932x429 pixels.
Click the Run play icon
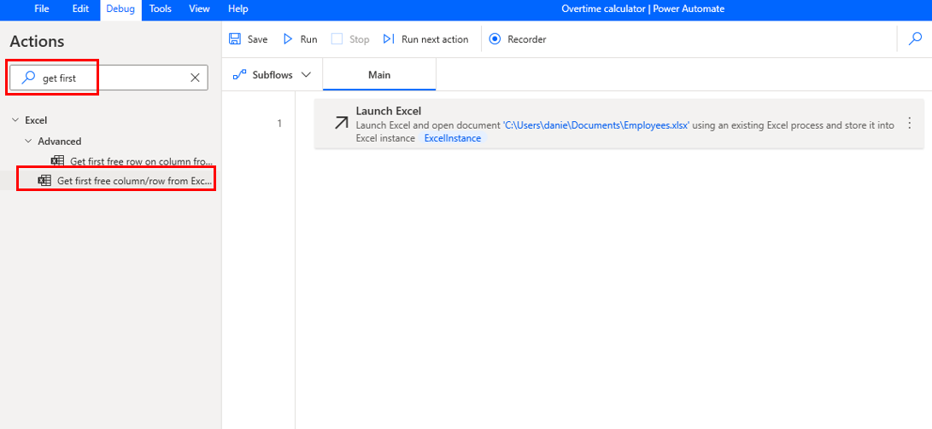[x=288, y=39]
